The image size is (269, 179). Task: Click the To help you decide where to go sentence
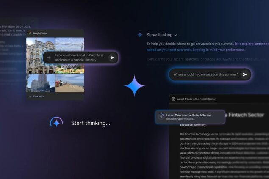(x=190, y=44)
